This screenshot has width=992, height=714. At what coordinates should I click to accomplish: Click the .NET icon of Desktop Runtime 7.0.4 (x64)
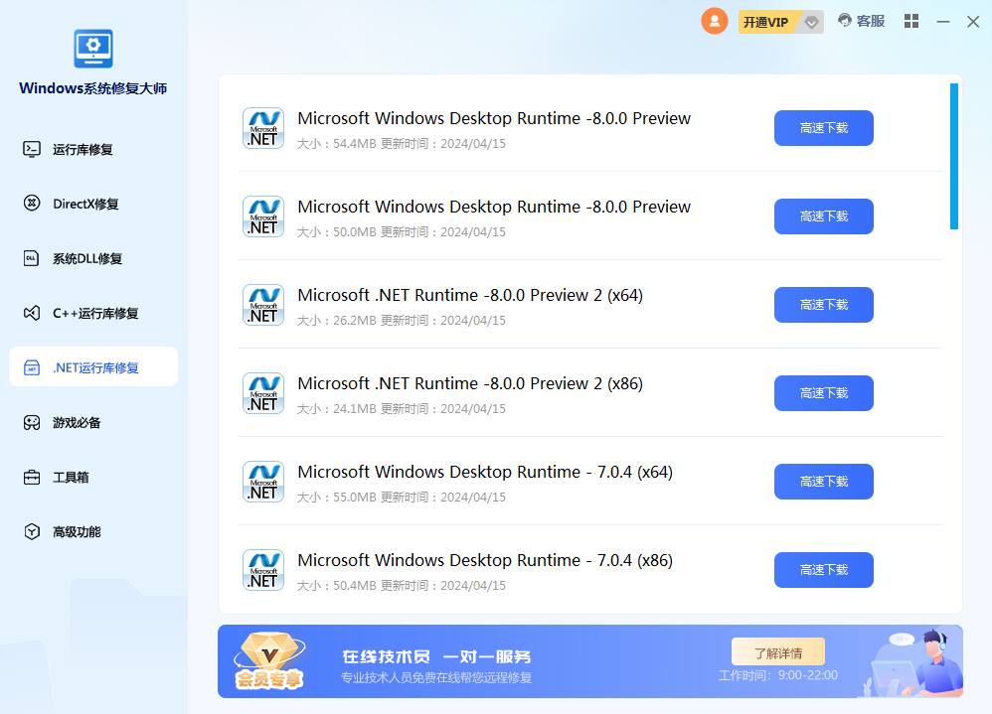263,482
